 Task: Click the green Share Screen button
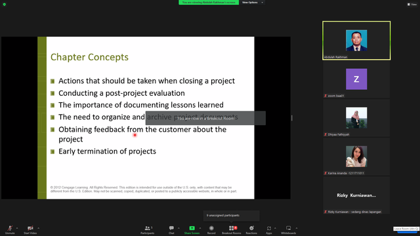pyautogui.click(x=192, y=229)
